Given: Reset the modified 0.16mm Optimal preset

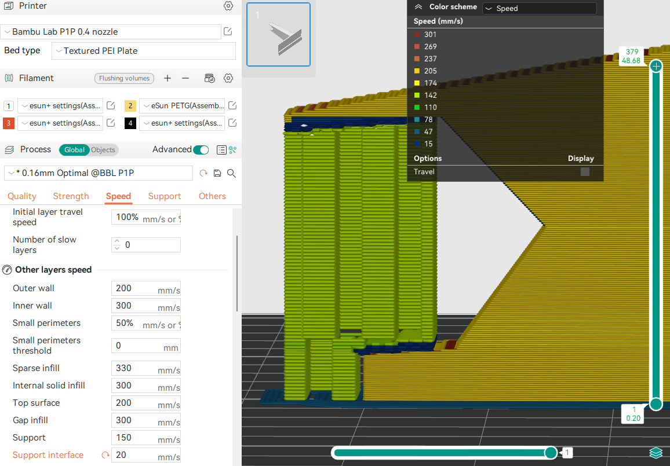Looking at the screenshot, I should click(x=203, y=173).
